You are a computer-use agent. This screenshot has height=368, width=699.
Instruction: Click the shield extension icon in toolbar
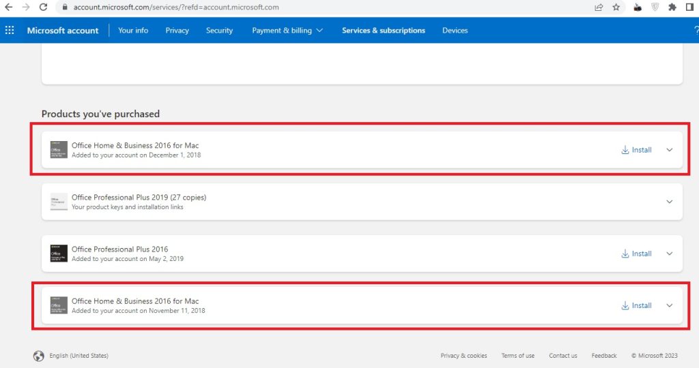(655, 7)
